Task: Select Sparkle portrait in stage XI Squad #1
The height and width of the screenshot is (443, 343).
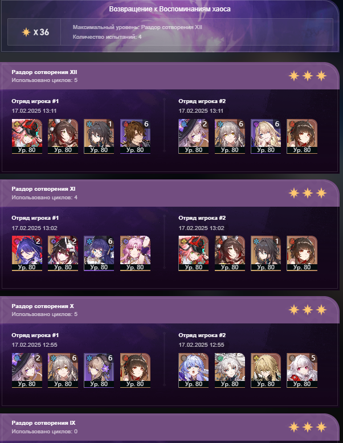Action: (x=63, y=253)
